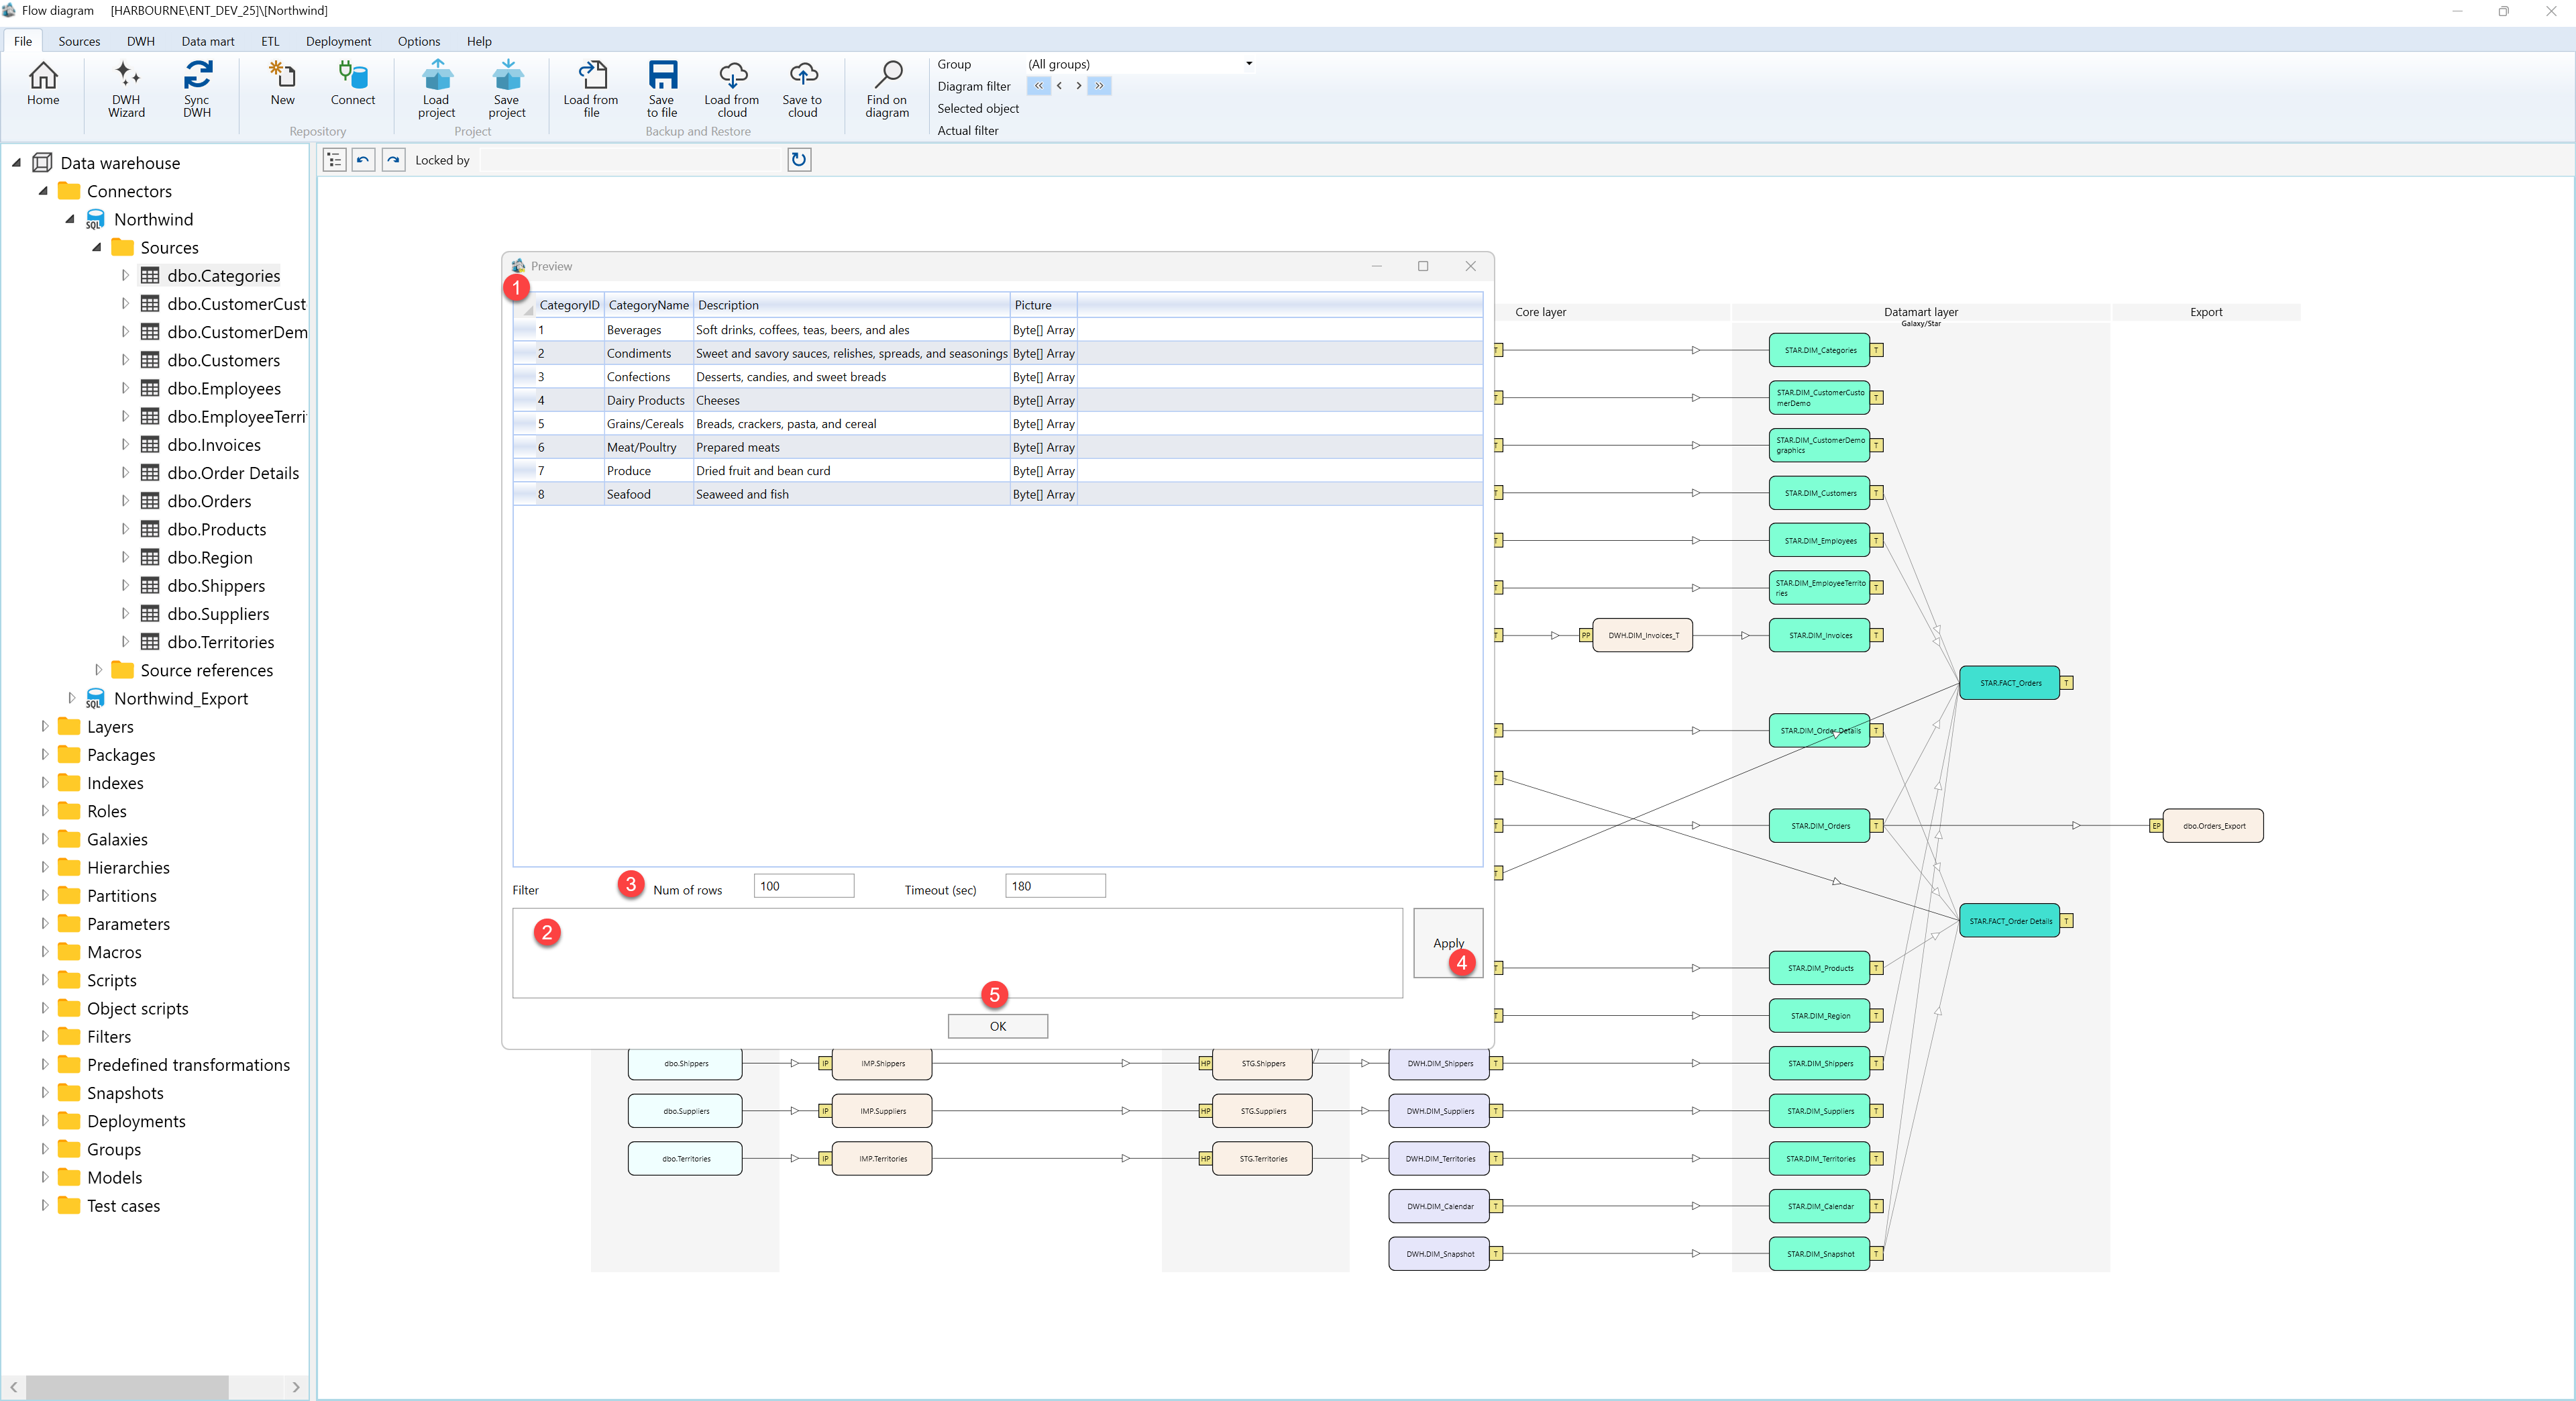Click OK in the Preview dialog
The height and width of the screenshot is (1401, 2576).
[998, 1026]
